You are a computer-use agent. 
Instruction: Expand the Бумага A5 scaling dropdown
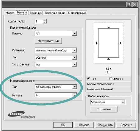(x=56, y=95)
